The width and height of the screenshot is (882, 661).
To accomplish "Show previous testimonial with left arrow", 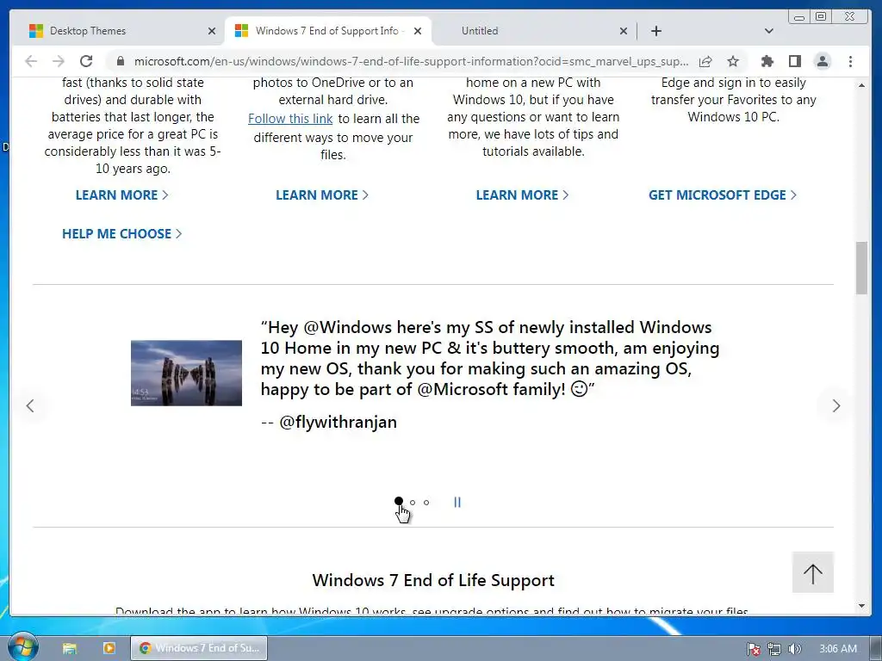I will (30, 406).
